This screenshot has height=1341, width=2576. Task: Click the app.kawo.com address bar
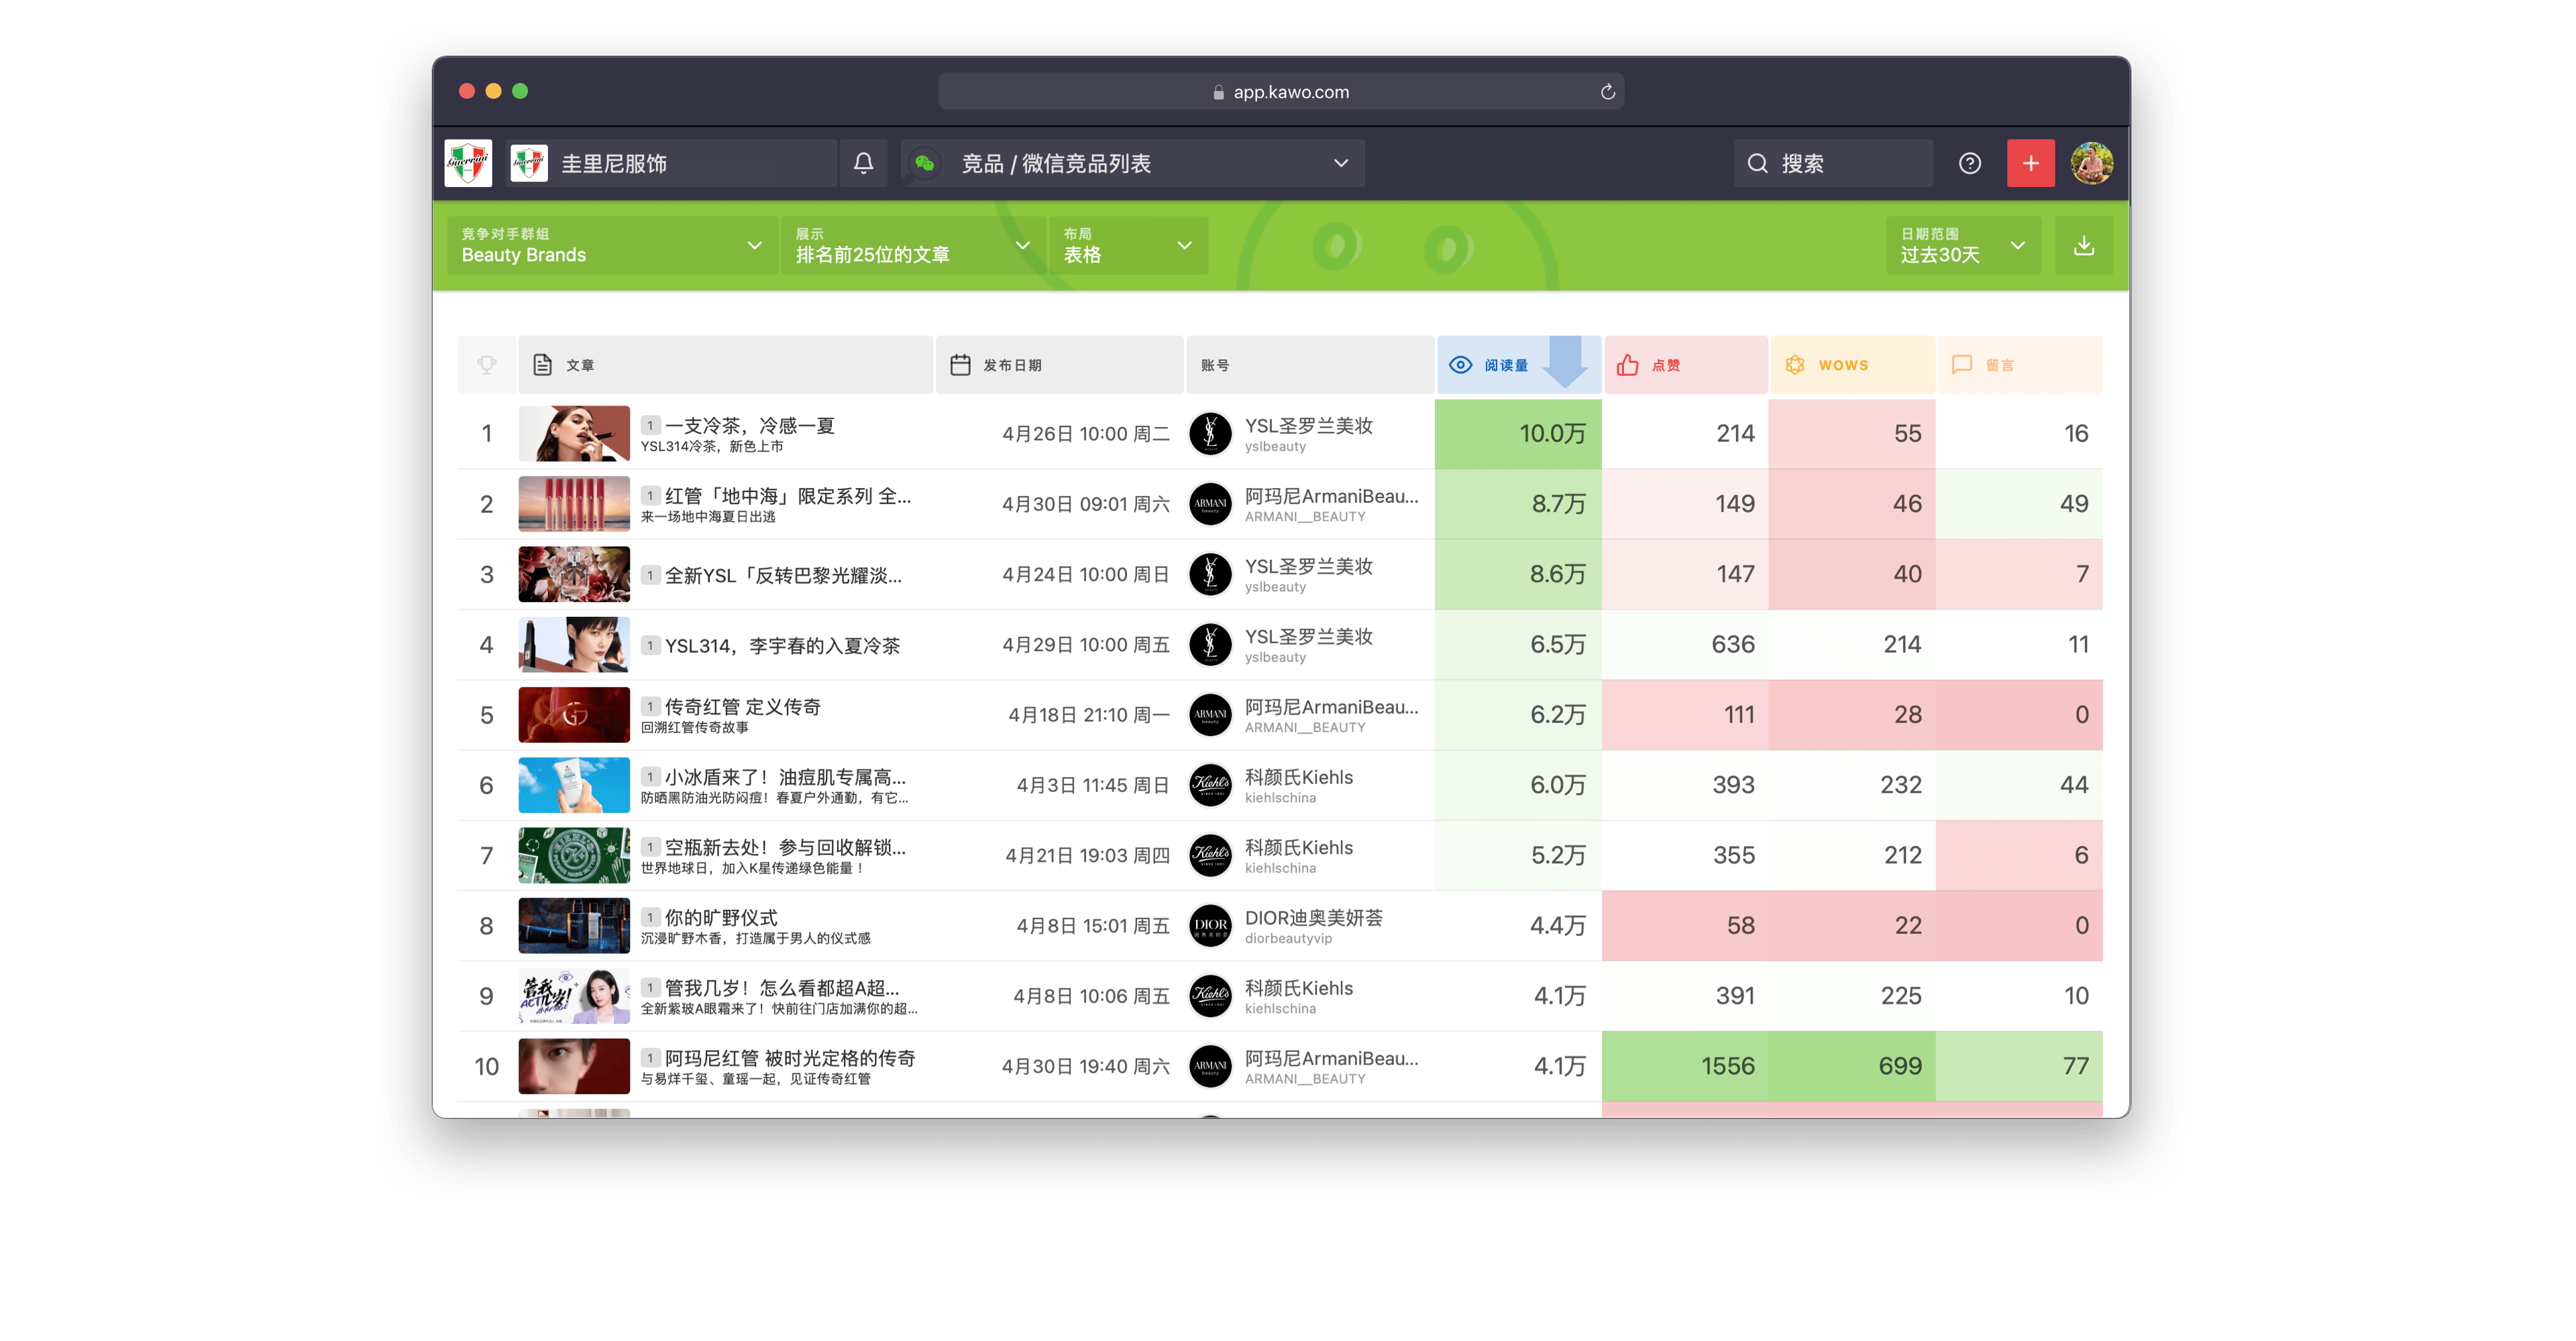pos(1280,92)
